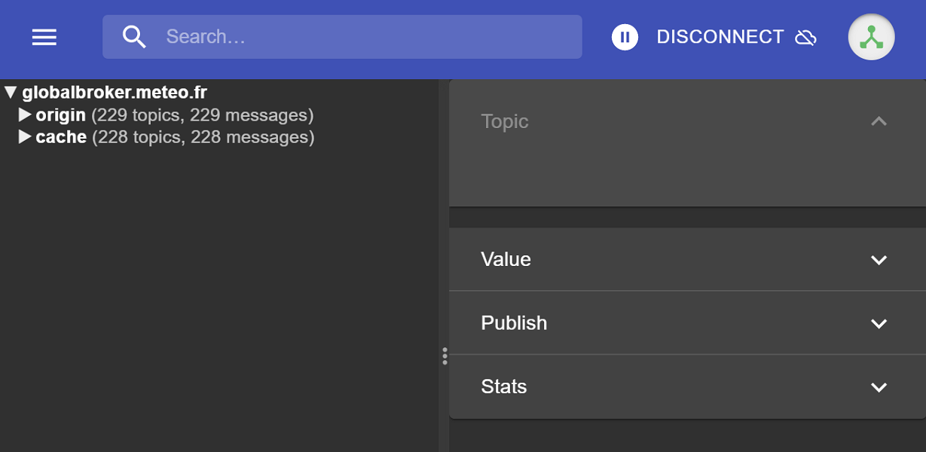Click the search magnifier icon
The height and width of the screenshot is (452, 926).
135,35
